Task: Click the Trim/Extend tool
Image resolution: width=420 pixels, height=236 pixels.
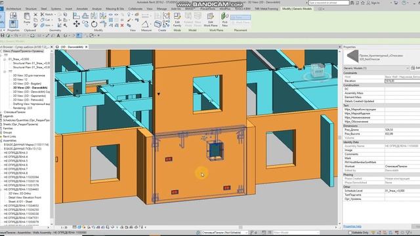Action: [x=103, y=24]
